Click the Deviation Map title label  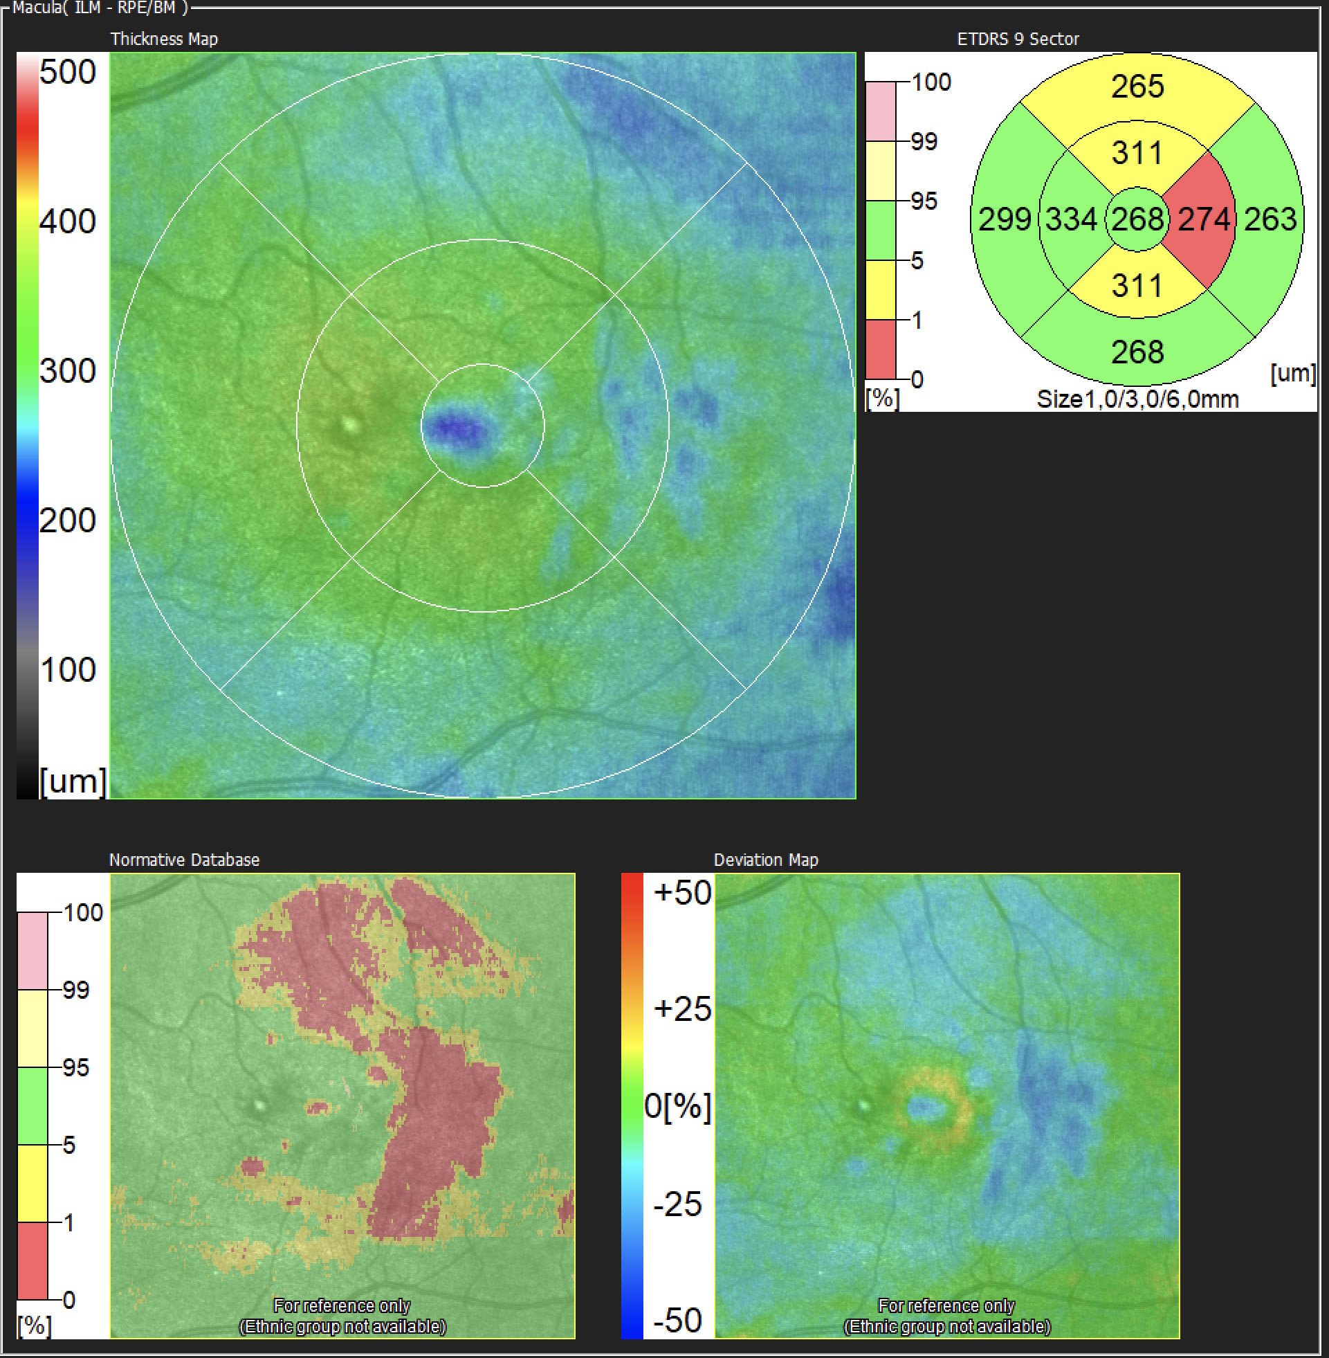pos(766,860)
